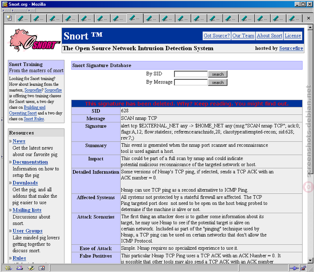Click the message value 'SCAN nmap TCP'
Image resolution: width=314 pixels, height=272 pixels.
pos(139,118)
